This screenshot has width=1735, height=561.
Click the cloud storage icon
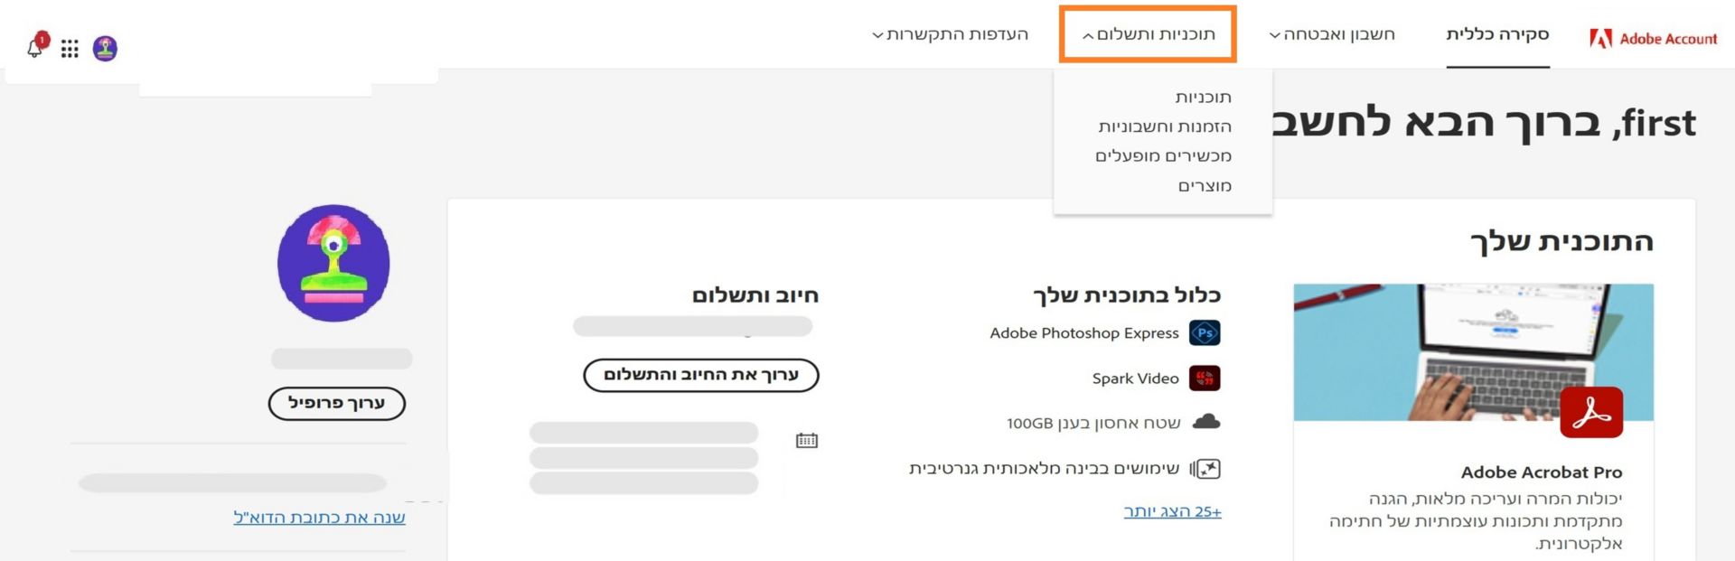pyautogui.click(x=1206, y=422)
